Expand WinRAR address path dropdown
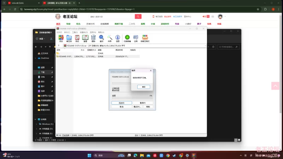Image resolution: width=283 pixels, height=159 pixels. coord(205,46)
